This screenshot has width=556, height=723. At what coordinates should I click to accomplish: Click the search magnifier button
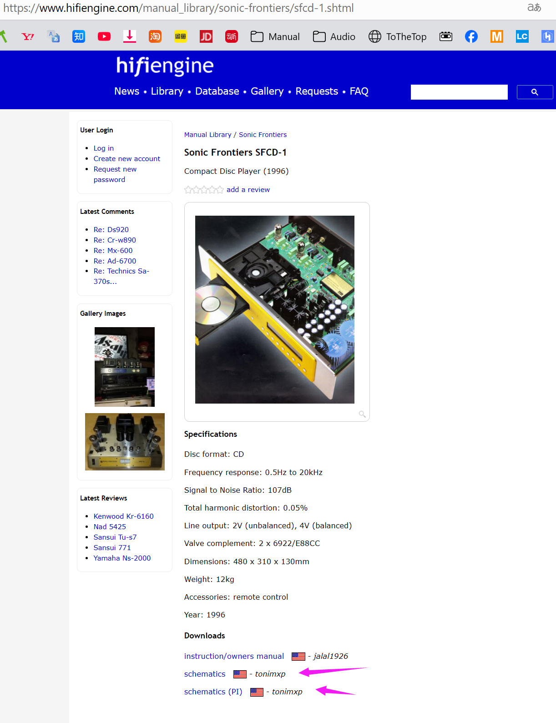535,92
